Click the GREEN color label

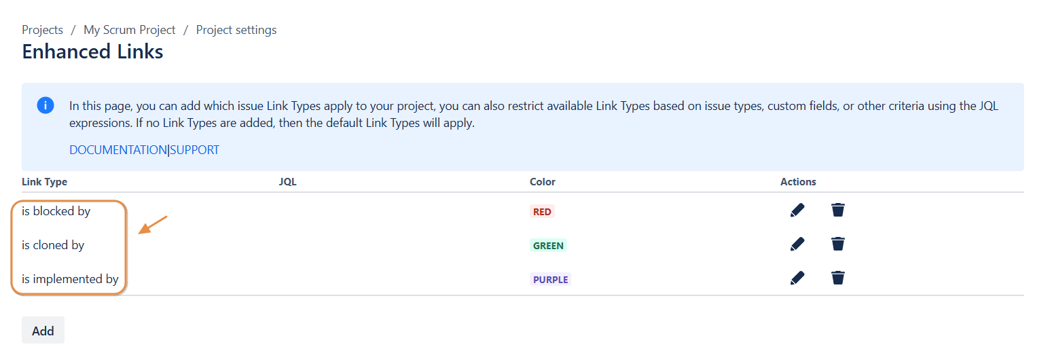tap(548, 246)
